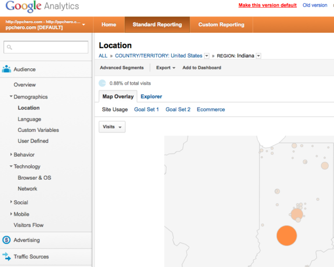Select the Goal Set 1 link
This screenshot has width=334, height=267.
pos(146,109)
